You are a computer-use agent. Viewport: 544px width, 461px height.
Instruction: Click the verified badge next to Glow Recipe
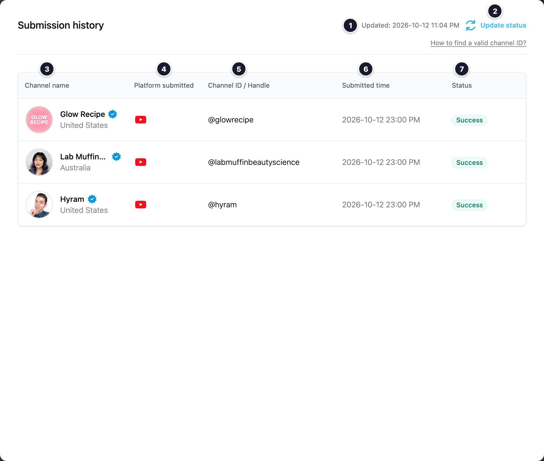click(x=113, y=114)
